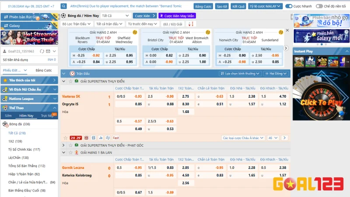The image size is (350, 197).
Task: Close the featured matches carousel with X
Action: coord(287,31)
